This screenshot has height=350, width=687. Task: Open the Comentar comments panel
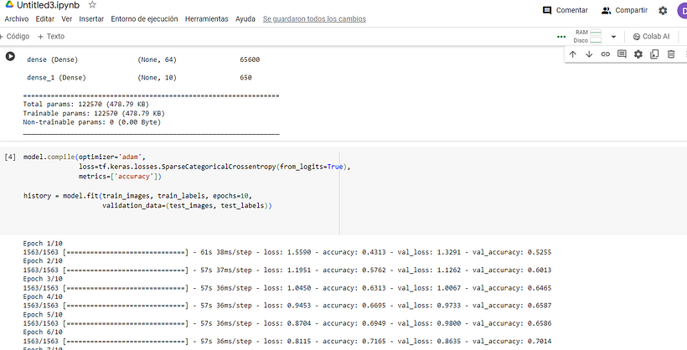(566, 10)
